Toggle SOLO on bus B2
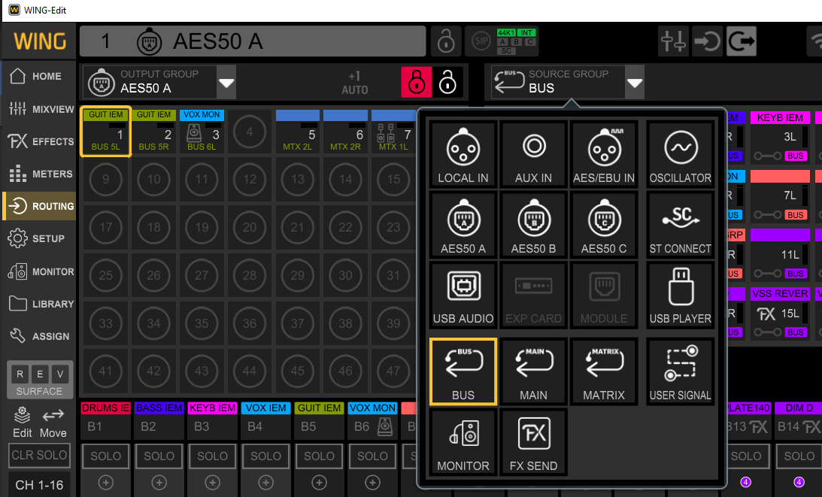Viewport: 822px width, 497px height. 159,456
